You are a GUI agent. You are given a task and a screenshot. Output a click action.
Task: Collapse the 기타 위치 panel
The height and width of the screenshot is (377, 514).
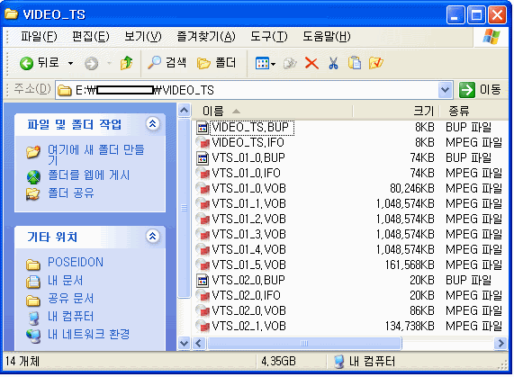point(152,236)
